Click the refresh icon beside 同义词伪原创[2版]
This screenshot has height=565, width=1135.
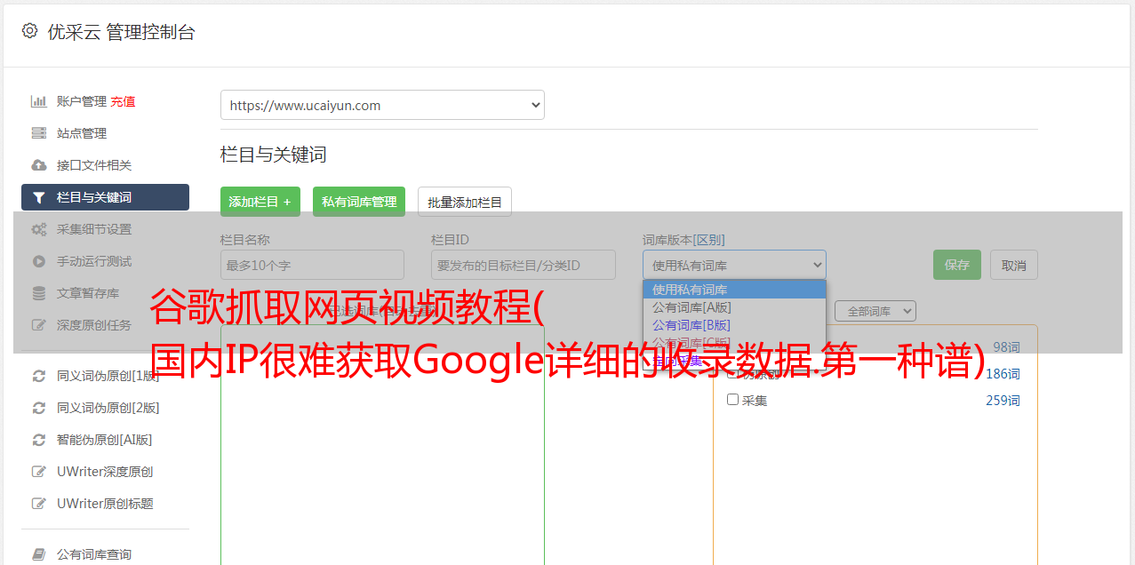click(38, 408)
